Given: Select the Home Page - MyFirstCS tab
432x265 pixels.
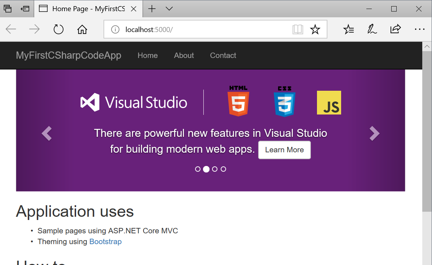Looking at the screenshot, I should pyautogui.click(x=88, y=9).
